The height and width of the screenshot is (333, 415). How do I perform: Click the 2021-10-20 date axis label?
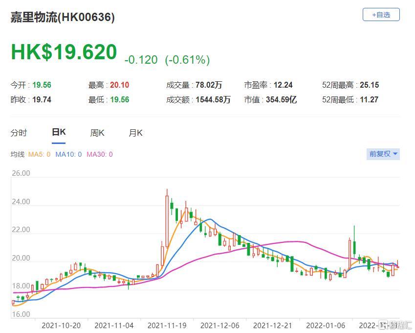[62, 325]
